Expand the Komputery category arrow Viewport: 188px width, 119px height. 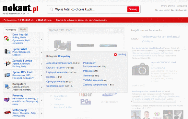[x=41, y=87]
